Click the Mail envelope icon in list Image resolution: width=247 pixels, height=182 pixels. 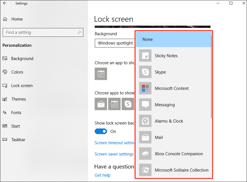coord(145,137)
